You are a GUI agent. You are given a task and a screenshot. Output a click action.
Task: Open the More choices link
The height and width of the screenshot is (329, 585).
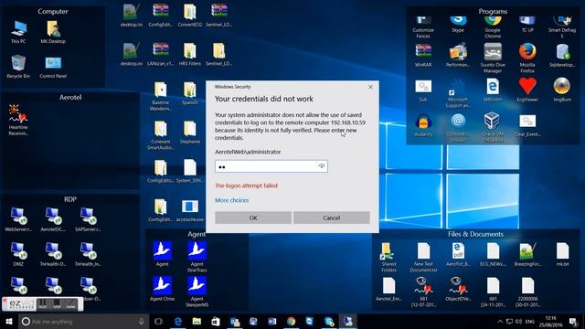click(x=231, y=200)
